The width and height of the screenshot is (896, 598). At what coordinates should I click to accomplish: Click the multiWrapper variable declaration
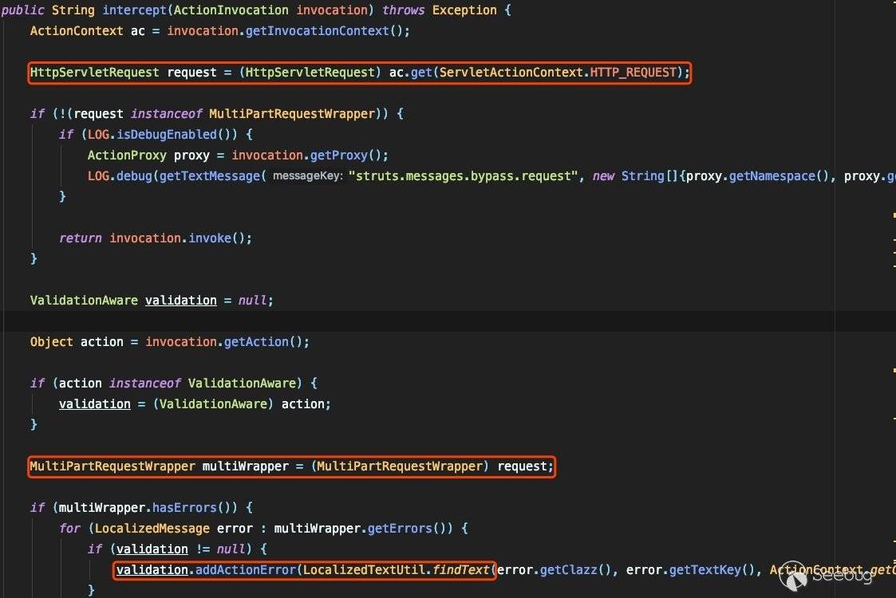coord(246,466)
